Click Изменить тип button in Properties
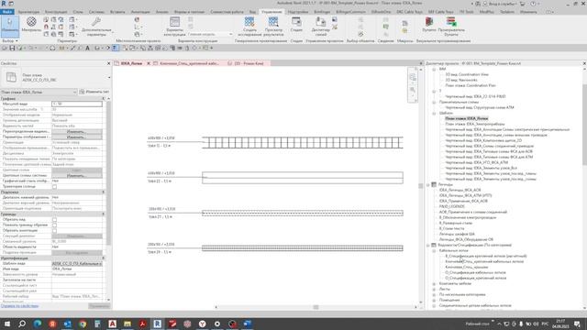587x330 pixels. coord(94,92)
